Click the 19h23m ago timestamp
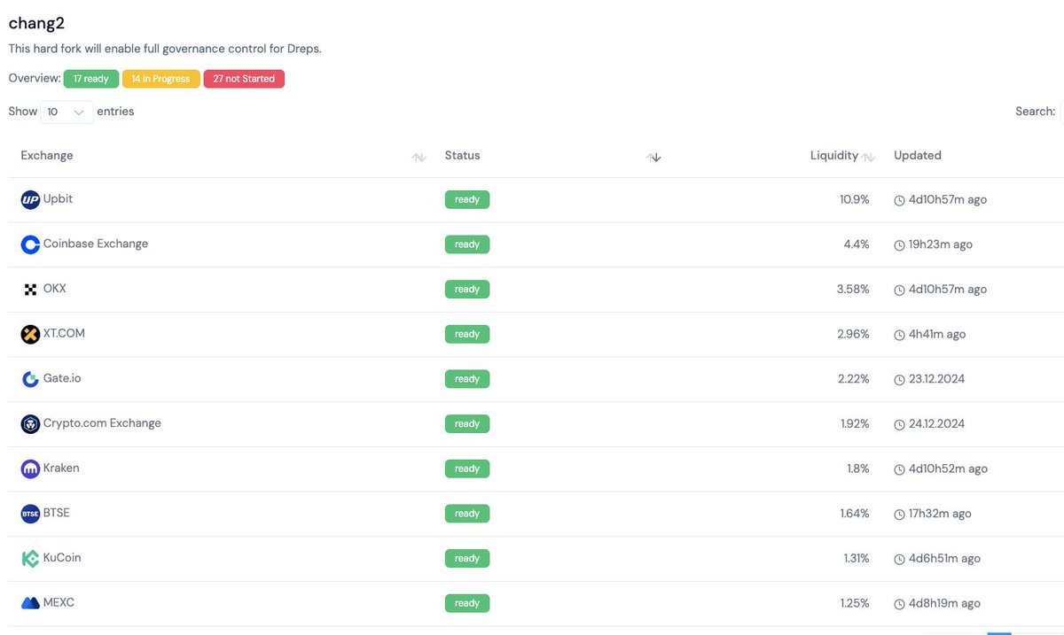 [x=941, y=244]
